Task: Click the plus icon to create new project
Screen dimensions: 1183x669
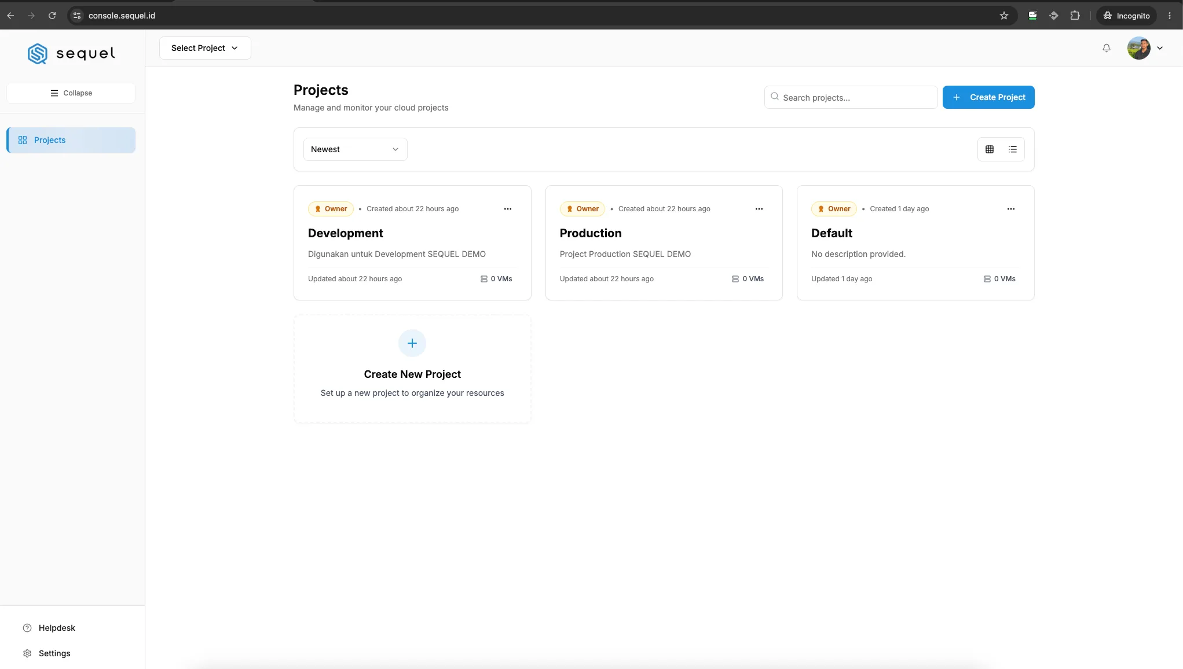Action: [412, 343]
